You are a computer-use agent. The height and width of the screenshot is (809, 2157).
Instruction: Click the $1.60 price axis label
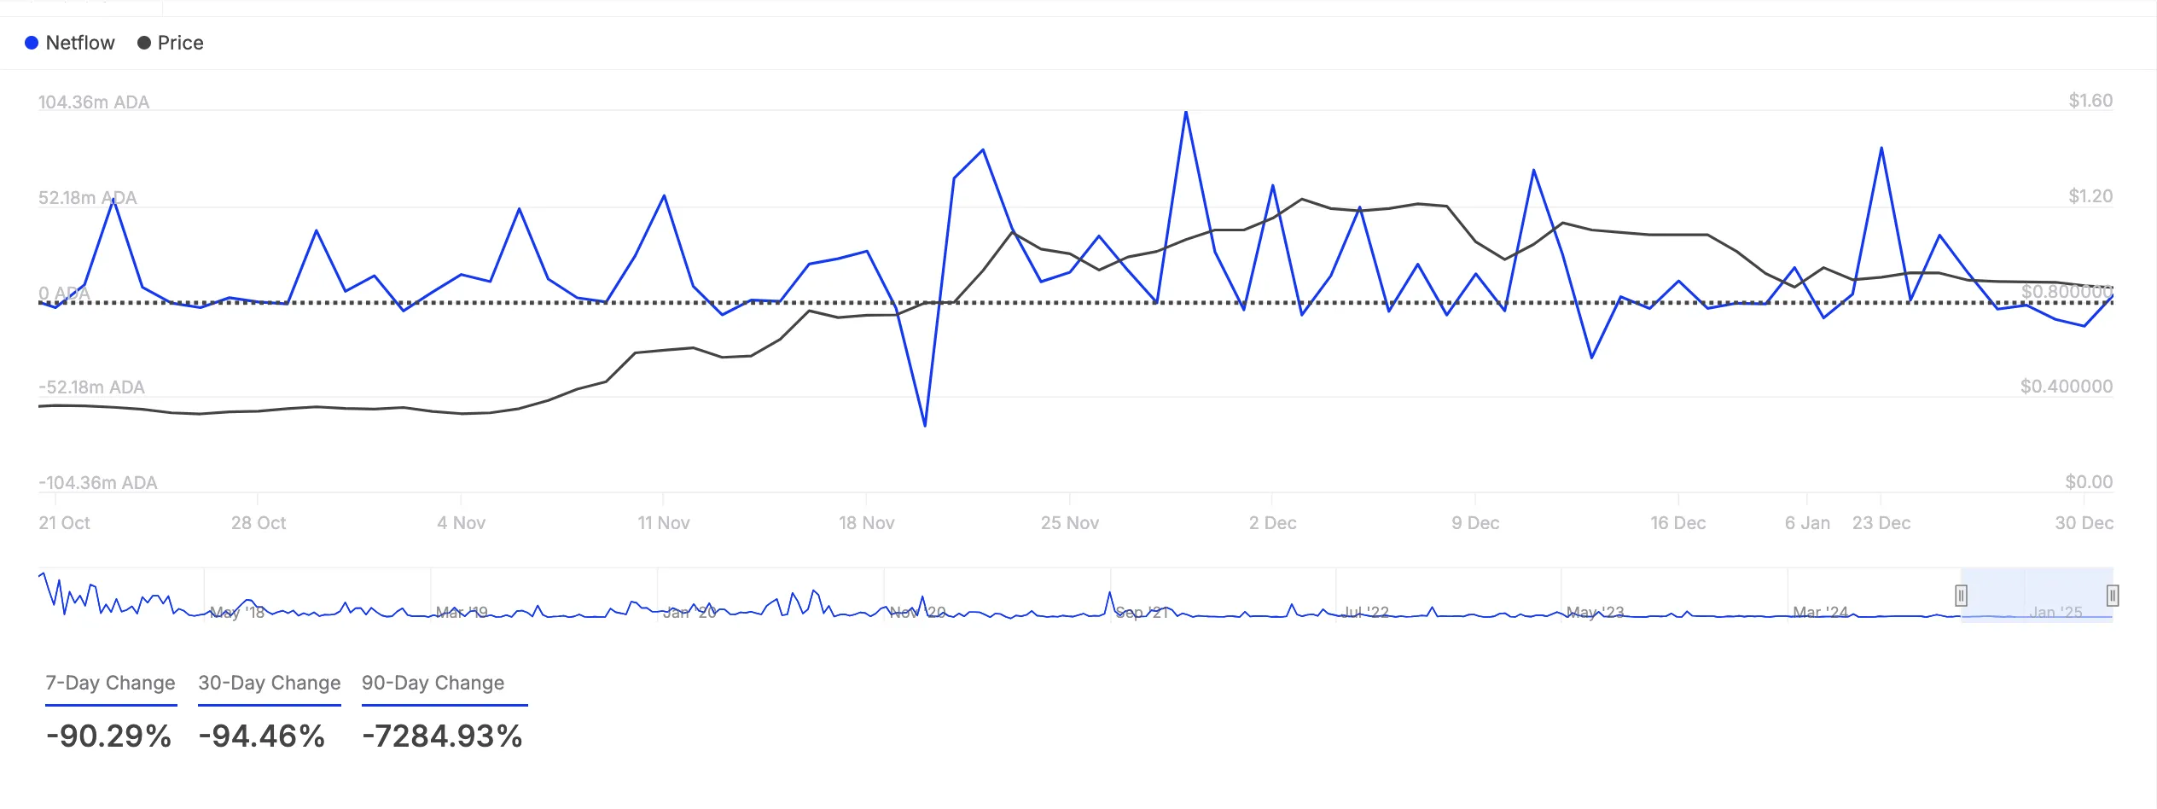point(2090,101)
